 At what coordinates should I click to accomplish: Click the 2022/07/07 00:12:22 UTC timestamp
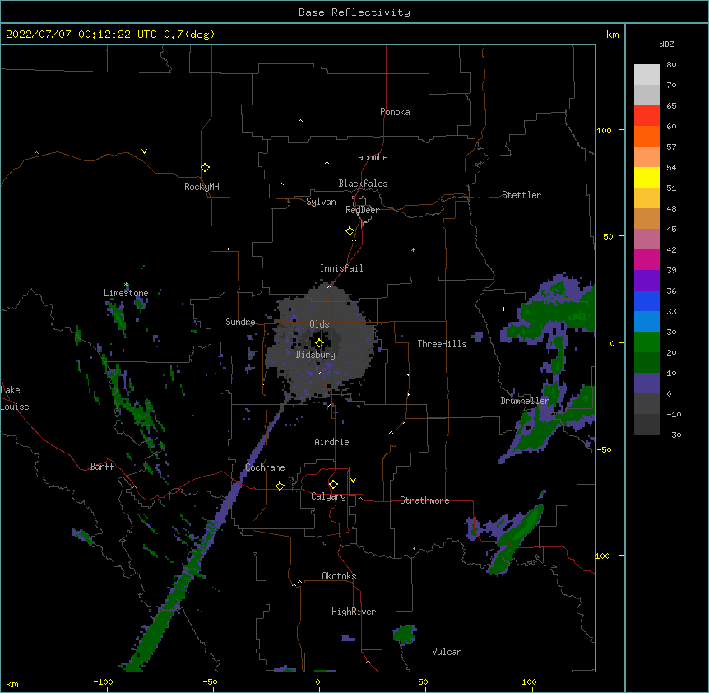coord(110,35)
